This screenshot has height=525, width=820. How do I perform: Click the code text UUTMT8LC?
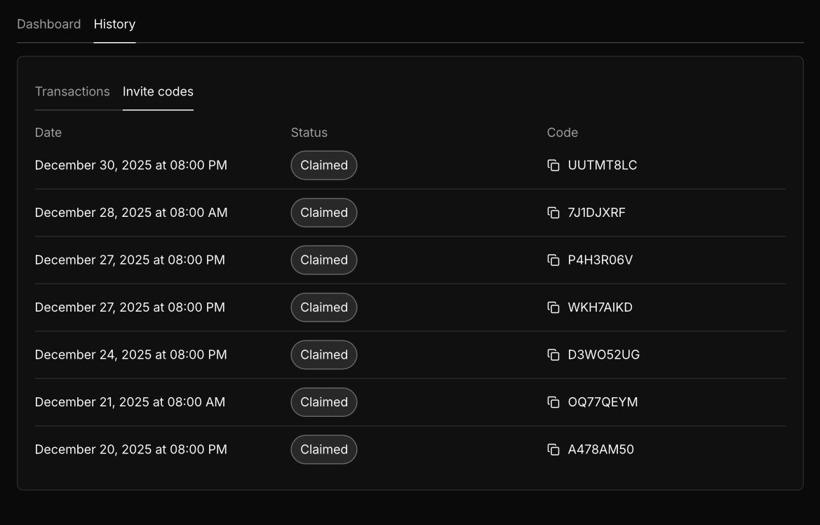603,166
